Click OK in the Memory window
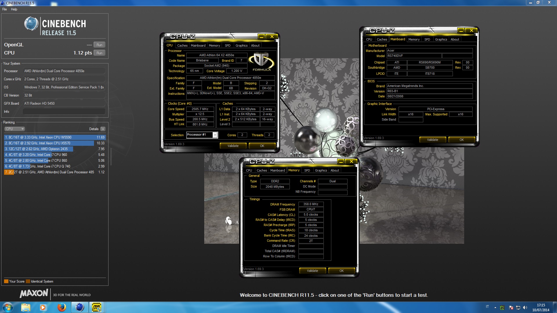The image size is (557, 313). click(341, 271)
